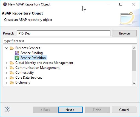This screenshot has height=117, width=140.
Task: Go to the next wizard page
Action: coord(70,110)
